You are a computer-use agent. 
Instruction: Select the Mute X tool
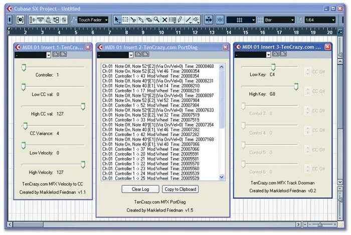point(164,20)
